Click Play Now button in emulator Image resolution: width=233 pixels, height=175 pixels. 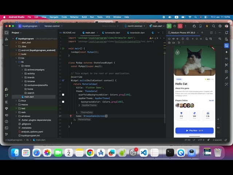pyautogui.click(x=194, y=131)
